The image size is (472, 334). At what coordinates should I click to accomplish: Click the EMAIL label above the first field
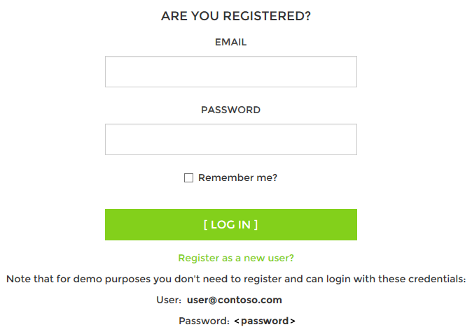230,42
